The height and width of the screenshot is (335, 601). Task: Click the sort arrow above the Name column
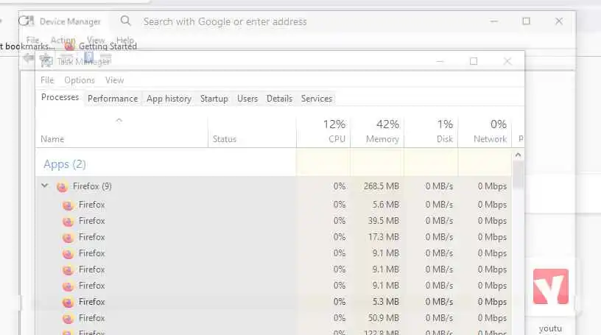pyautogui.click(x=119, y=120)
